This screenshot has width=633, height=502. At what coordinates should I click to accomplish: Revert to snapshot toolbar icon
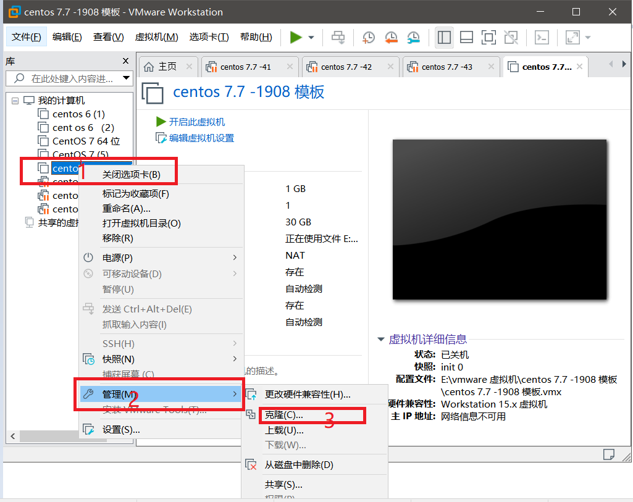pyautogui.click(x=391, y=38)
